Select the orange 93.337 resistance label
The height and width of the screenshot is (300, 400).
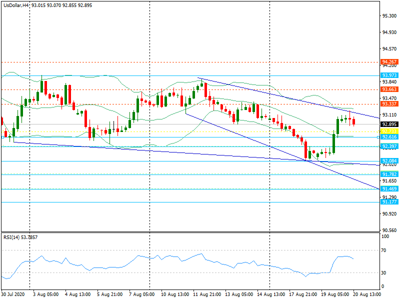(389, 104)
